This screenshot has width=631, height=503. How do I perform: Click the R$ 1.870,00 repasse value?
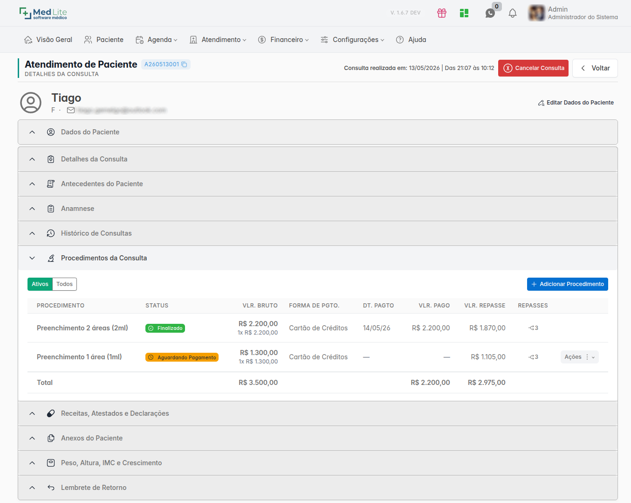pyautogui.click(x=487, y=328)
